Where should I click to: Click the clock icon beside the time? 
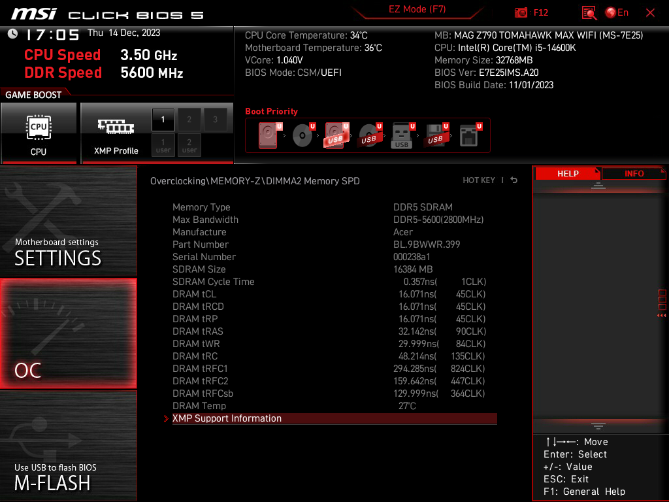pos(12,34)
